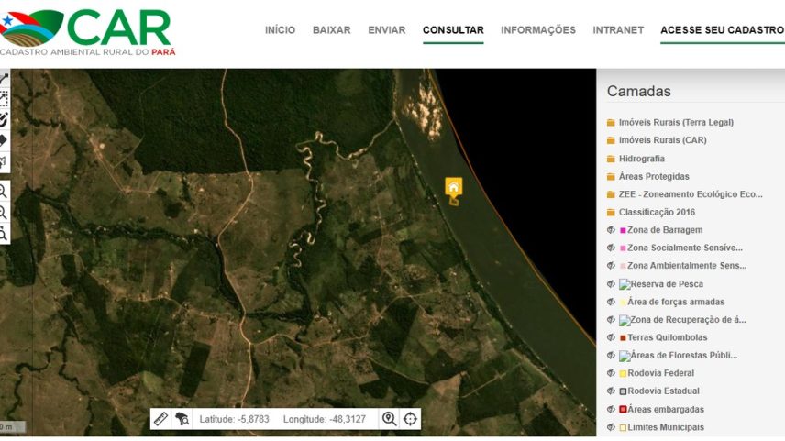Click folder icon beside Imóveis Rurais (CAR)
The width and height of the screenshot is (785, 441).
[x=611, y=140]
